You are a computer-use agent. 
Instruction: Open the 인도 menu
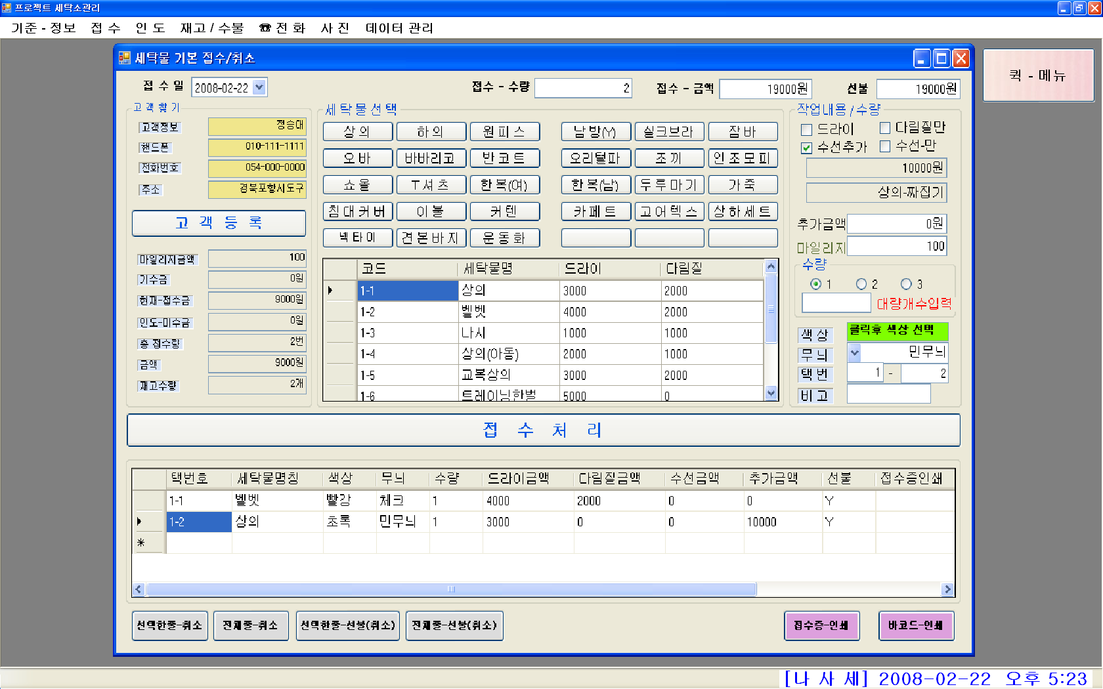150,28
